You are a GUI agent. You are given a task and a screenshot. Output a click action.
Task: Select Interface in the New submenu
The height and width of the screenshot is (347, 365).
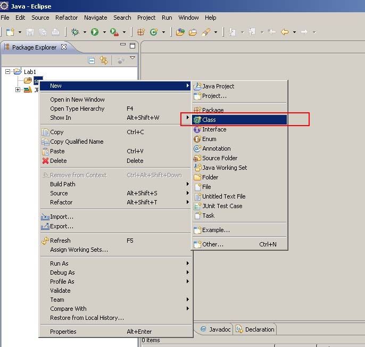pos(239,129)
